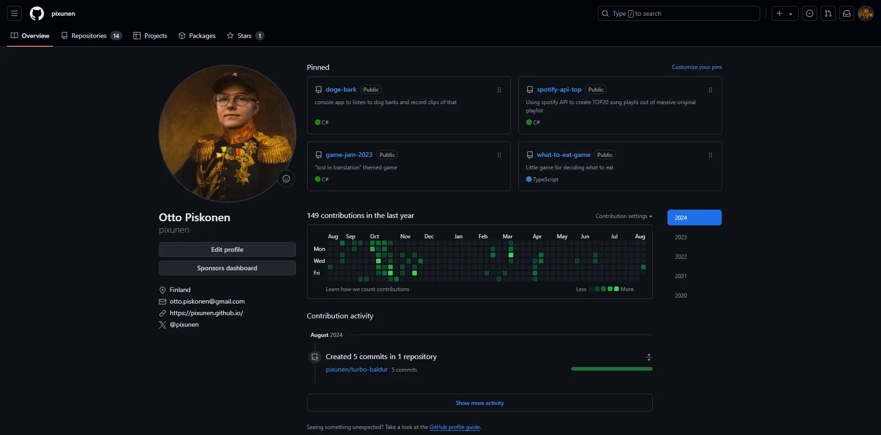Click the darkest green legend square
881x435 pixels.
click(597, 289)
